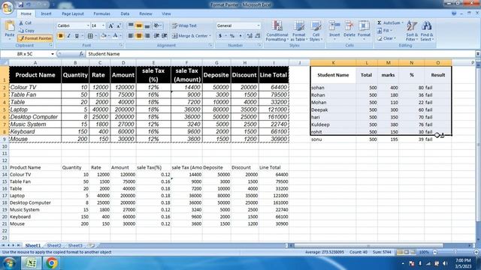The height and width of the screenshot is (270, 481).
Task: Turn off the Format Painter
Action: pos(35,38)
